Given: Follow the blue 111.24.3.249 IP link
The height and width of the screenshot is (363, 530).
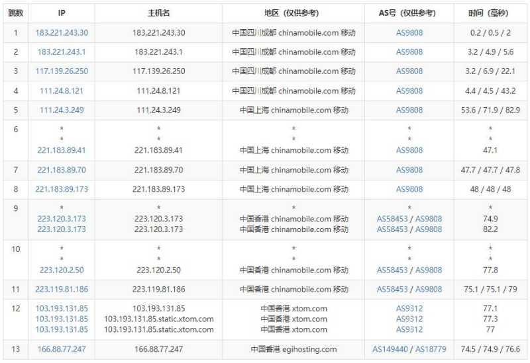Looking at the screenshot, I should tap(62, 110).
